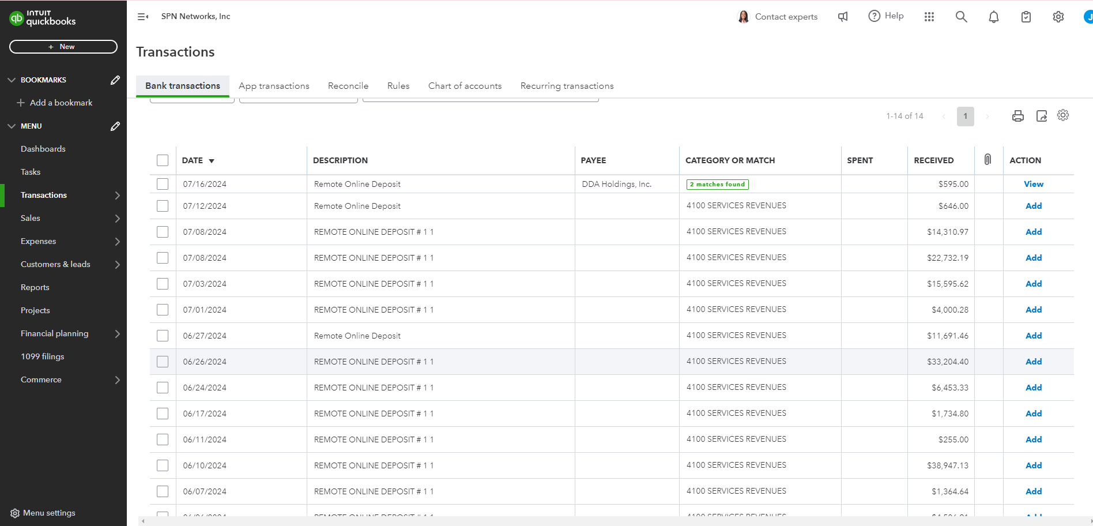Check the 06/26/2024 transaction row
This screenshot has height=526, width=1093.
(163, 362)
